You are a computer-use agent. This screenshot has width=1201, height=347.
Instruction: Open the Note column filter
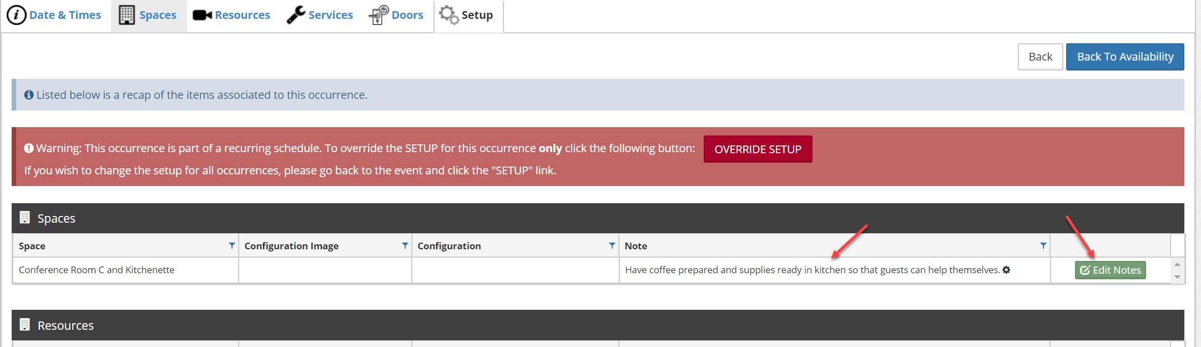[1043, 245]
